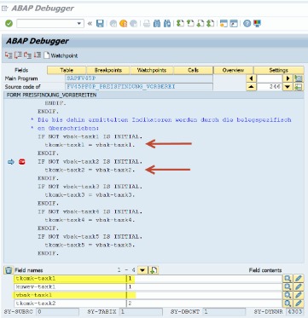Viewport: 308px width, 318px height.
Task: Click code line 'IF NOT vbak-taxk4 IS INITIAL.'
Action: tap(90, 211)
